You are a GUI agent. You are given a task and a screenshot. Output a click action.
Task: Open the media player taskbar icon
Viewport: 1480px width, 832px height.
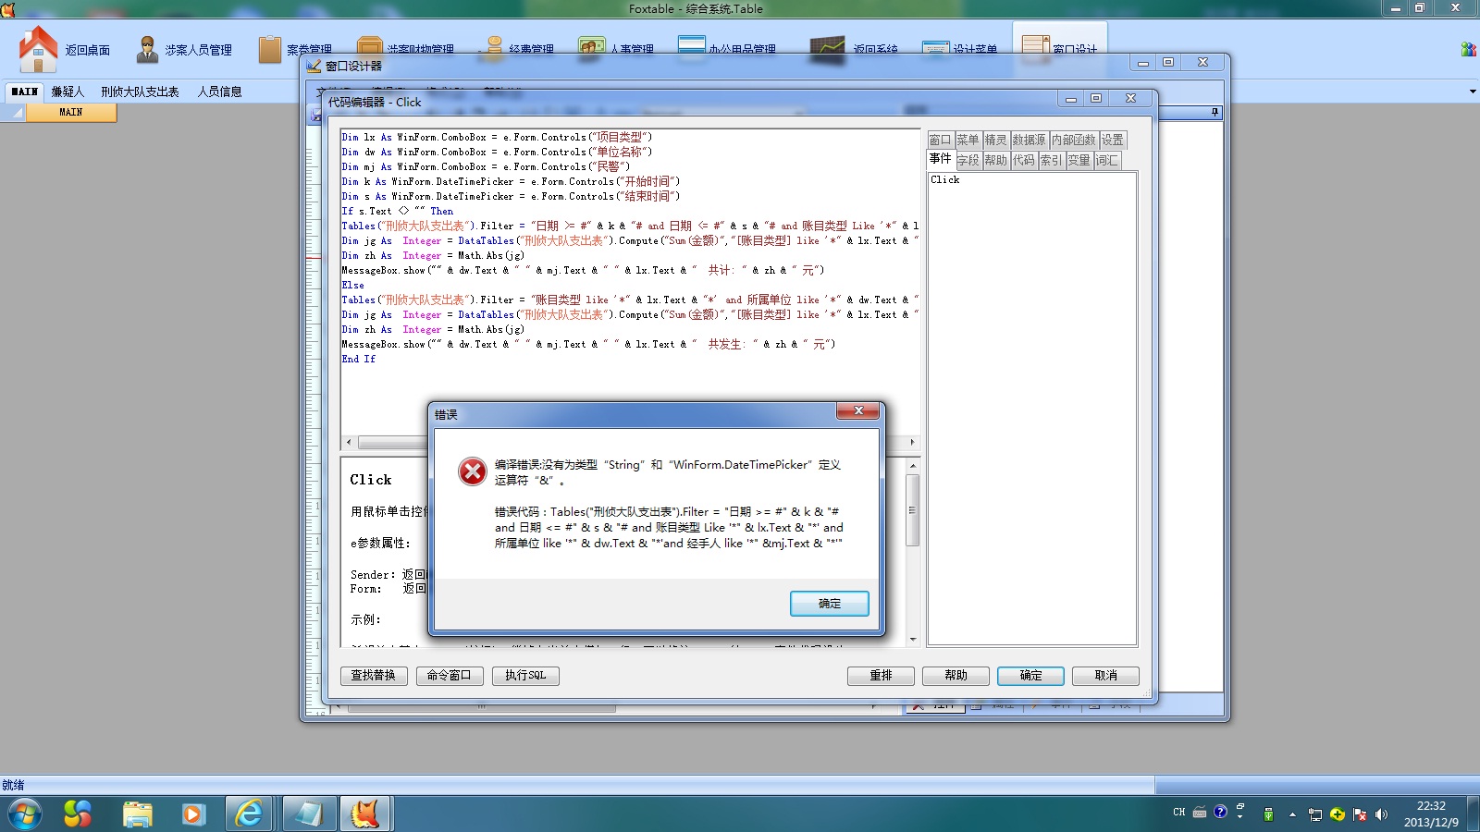[192, 814]
